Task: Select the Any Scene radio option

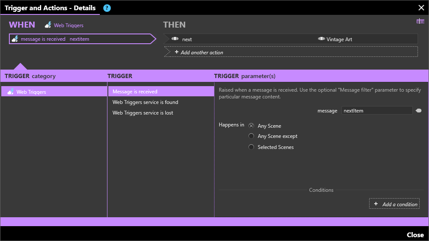Action: 251,126
